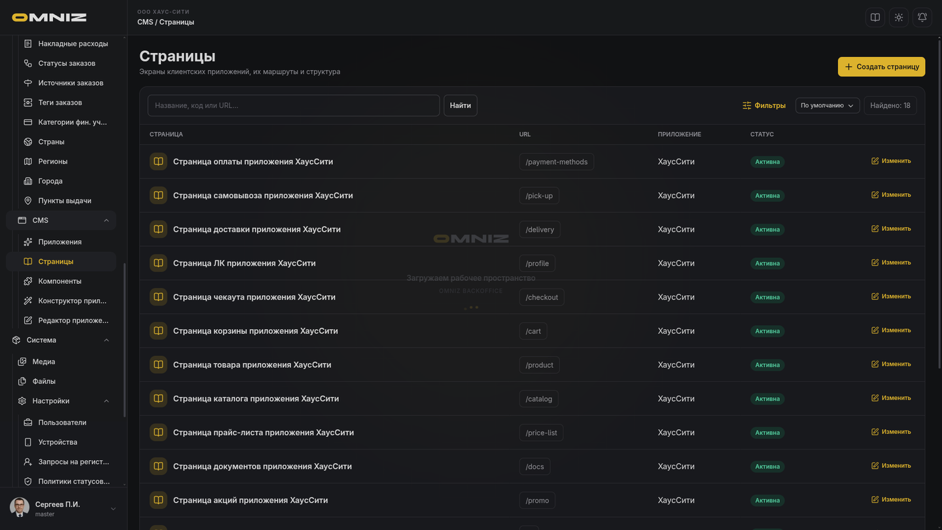Viewport: 942px width, 530px height.
Task: Collapse the CMS section chevron
Action: point(106,221)
